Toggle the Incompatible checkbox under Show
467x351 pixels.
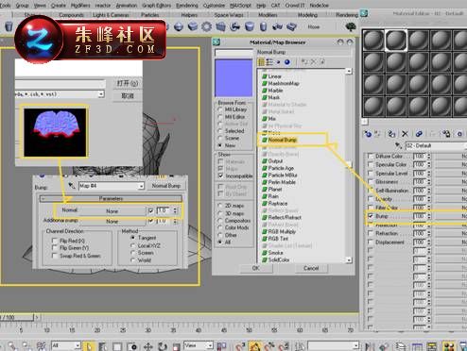click(221, 175)
